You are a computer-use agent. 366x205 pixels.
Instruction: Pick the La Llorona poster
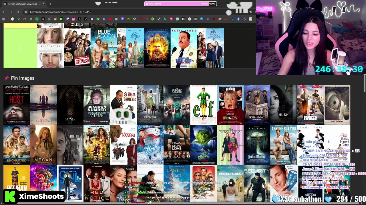click(x=43, y=105)
